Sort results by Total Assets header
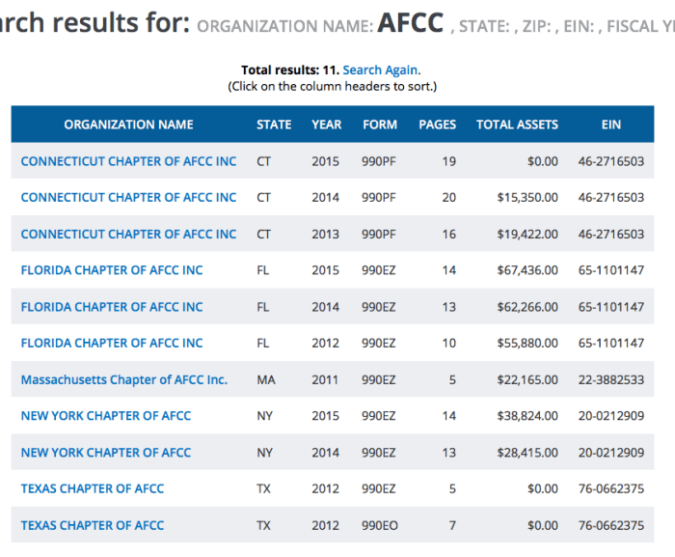 tap(517, 125)
